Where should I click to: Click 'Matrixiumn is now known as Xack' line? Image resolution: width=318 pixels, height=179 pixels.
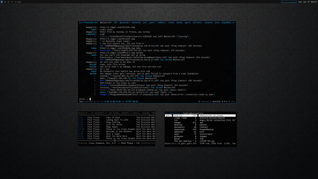click(x=118, y=83)
